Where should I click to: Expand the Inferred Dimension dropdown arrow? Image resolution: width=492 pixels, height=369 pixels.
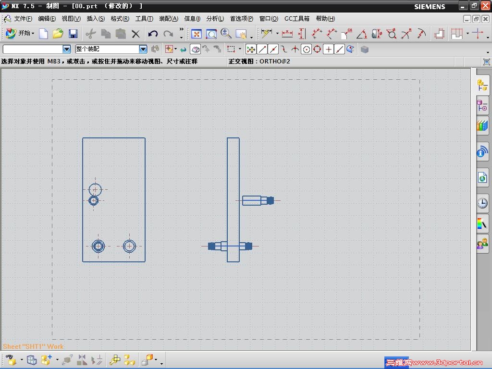[x=277, y=33]
